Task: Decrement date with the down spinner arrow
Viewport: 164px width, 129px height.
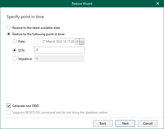Action: [77, 43]
